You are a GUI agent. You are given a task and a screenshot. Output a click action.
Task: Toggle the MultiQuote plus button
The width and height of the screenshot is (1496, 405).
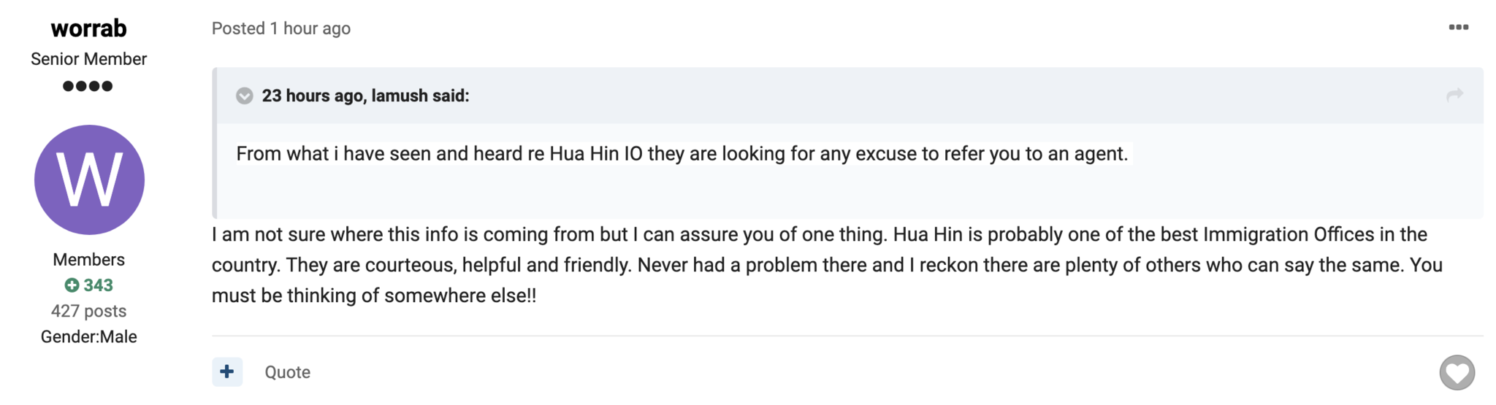(x=227, y=371)
